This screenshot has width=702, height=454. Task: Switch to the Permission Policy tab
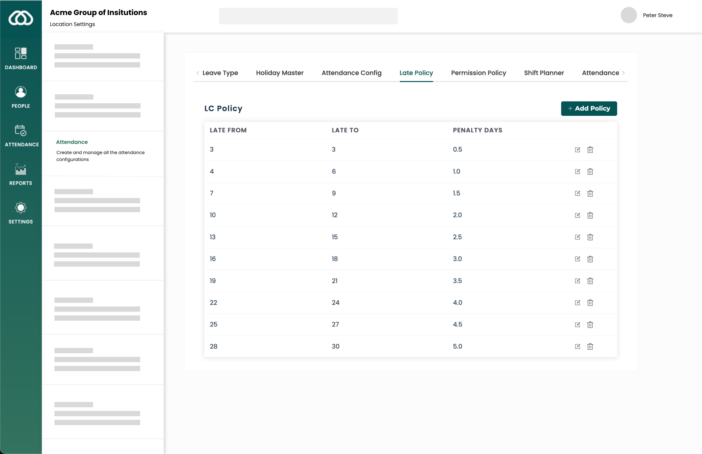click(478, 73)
